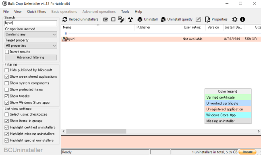The image size is (261, 155).
Task: Expand the Comparison method dropdown
Action: tap(31, 35)
